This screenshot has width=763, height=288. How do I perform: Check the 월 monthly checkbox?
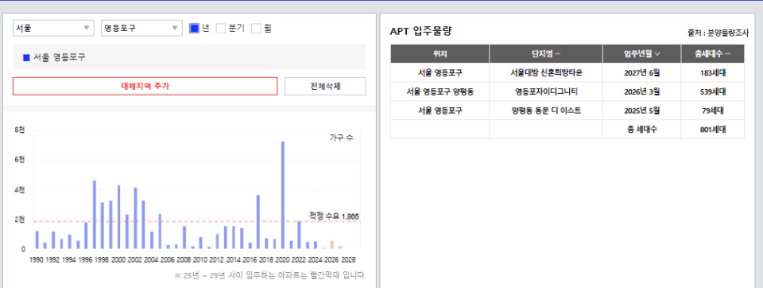[x=256, y=29]
